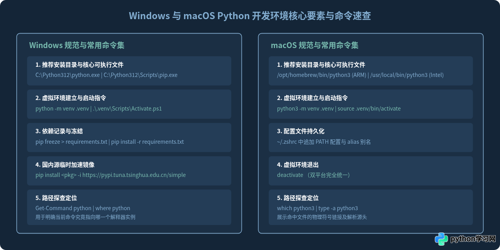Select the 'Windows 规范与常用命令集' heading

pos(77,45)
